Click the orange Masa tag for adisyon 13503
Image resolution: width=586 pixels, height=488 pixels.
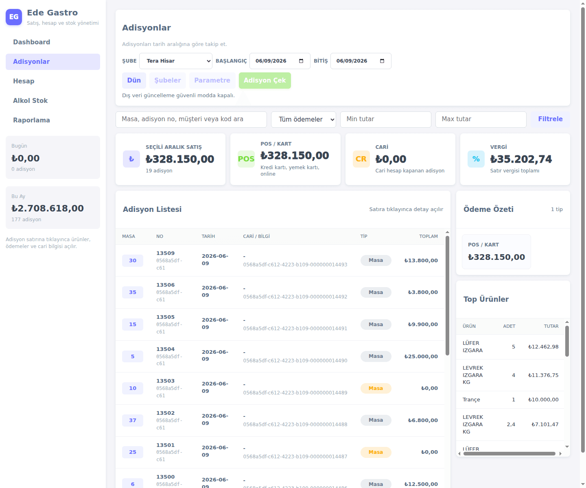[x=376, y=388]
